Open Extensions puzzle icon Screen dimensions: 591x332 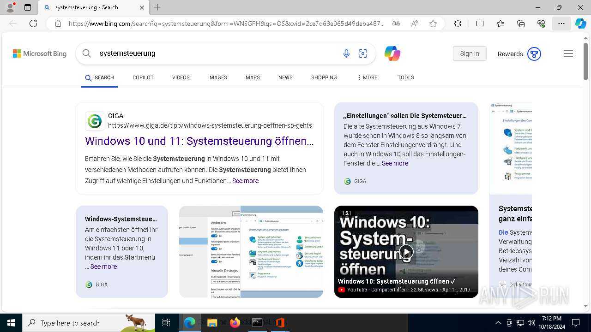point(458,24)
